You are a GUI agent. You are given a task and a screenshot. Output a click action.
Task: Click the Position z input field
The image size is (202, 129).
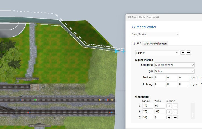click(x=184, y=78)
